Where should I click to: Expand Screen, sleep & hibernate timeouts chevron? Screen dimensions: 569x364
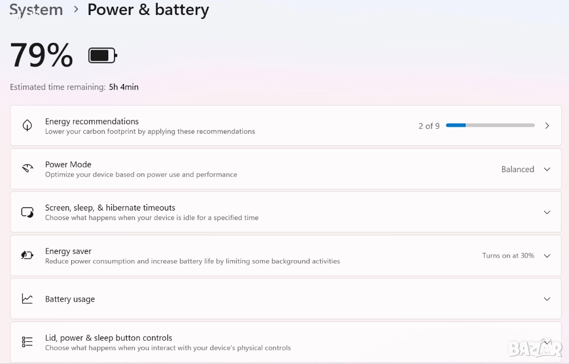point(547,212)
